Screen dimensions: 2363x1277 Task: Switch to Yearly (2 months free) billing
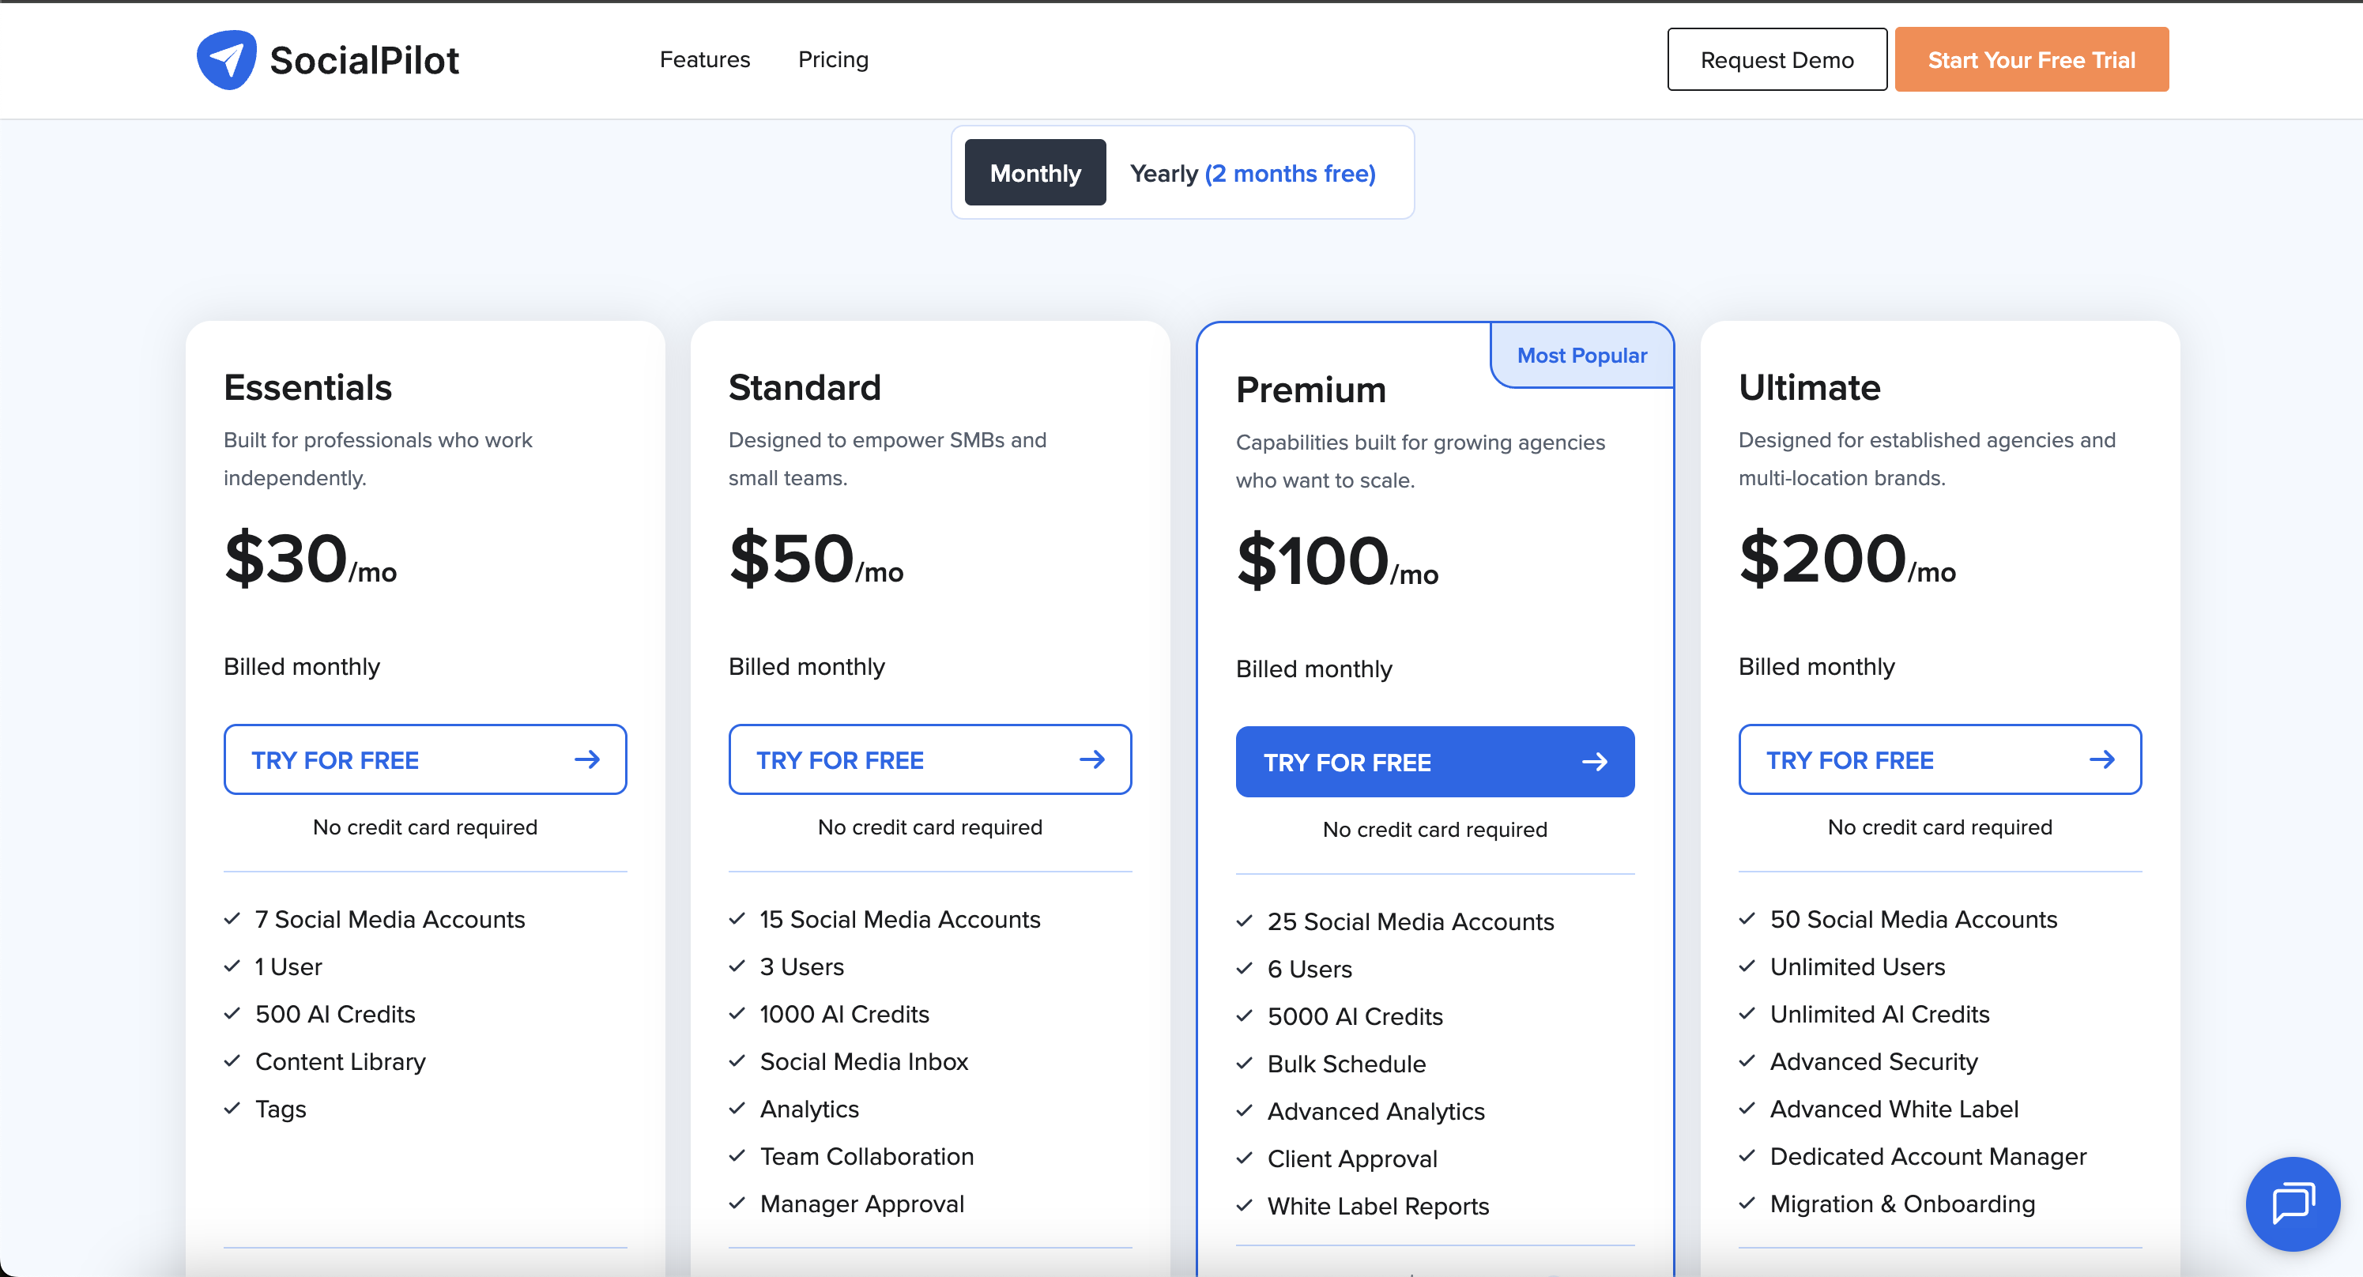[x=1252, y=173]
